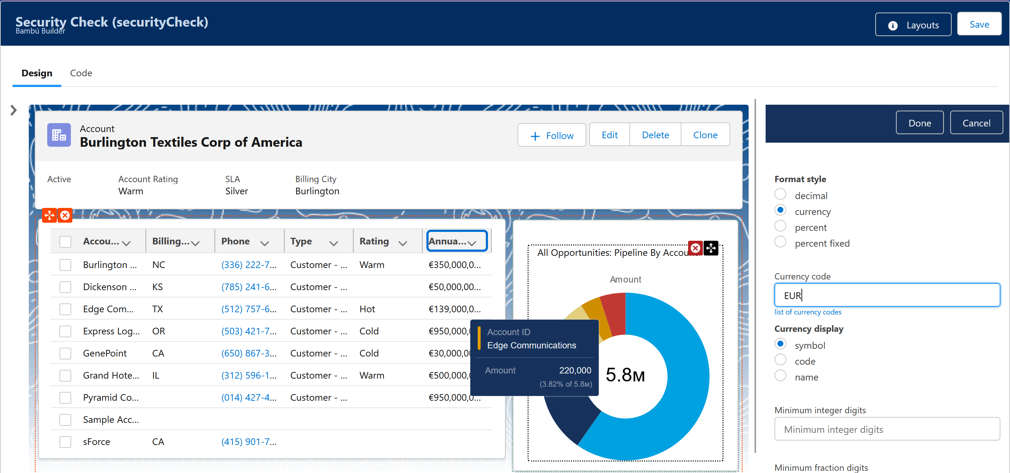
Task: Switch to the Code tab
Action: click(x=81, y=73)
